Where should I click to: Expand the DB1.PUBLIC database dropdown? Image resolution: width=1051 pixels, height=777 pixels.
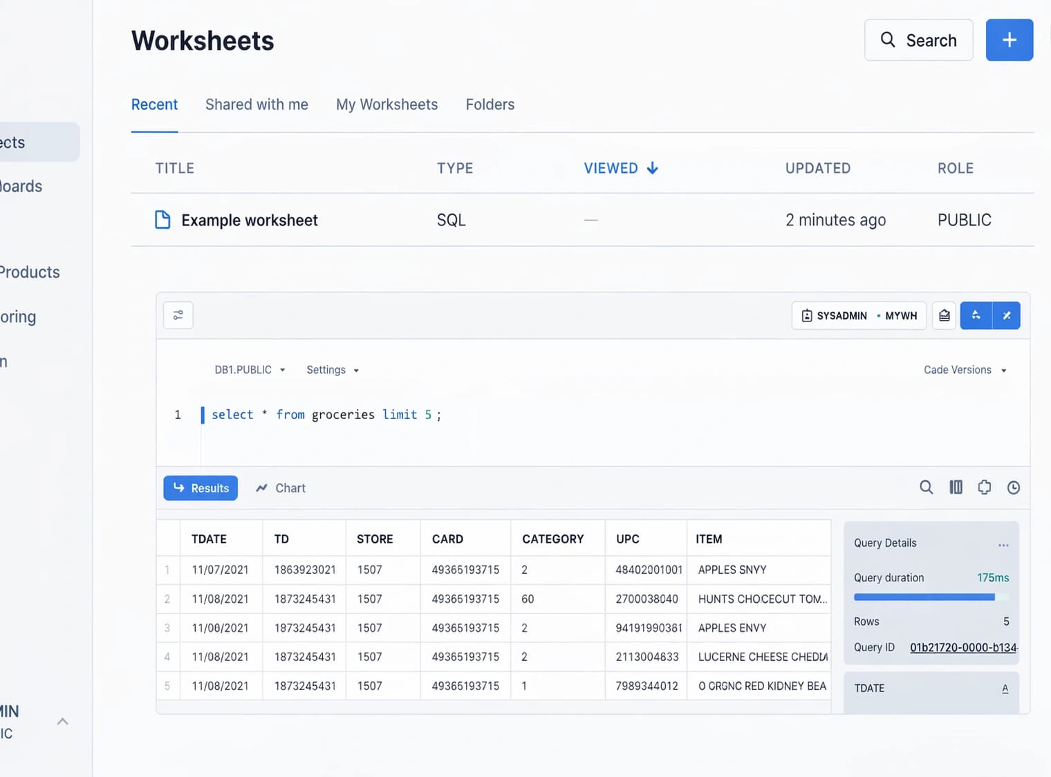tap(250, 370)
